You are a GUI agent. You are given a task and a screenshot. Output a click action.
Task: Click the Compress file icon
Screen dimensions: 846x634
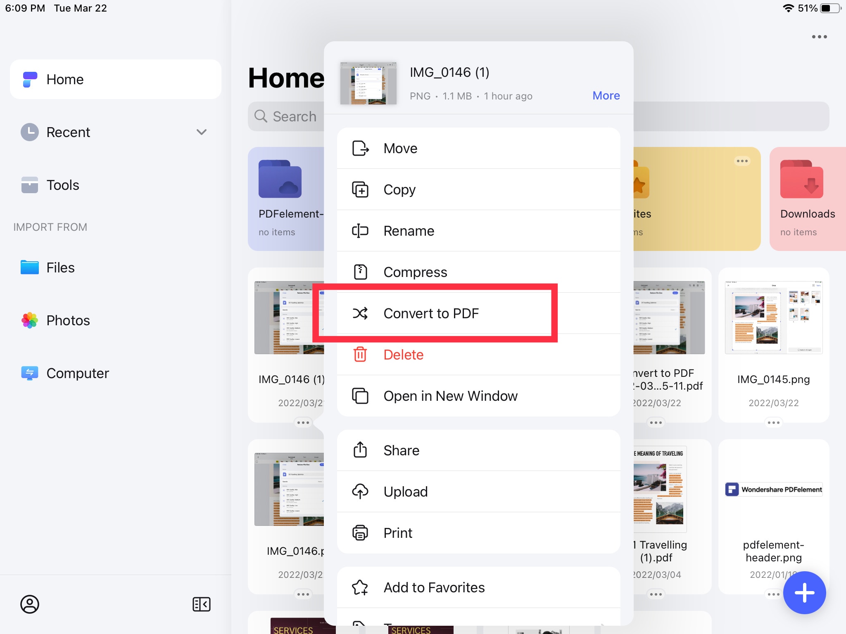tap(360, 272)
